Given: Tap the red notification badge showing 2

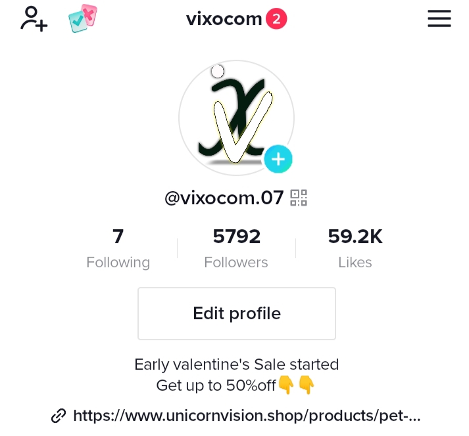Looking at the screenshot, I should point(276,19).
